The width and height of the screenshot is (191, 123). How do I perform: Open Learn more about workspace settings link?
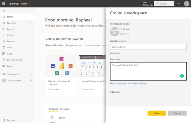(128, 83)
